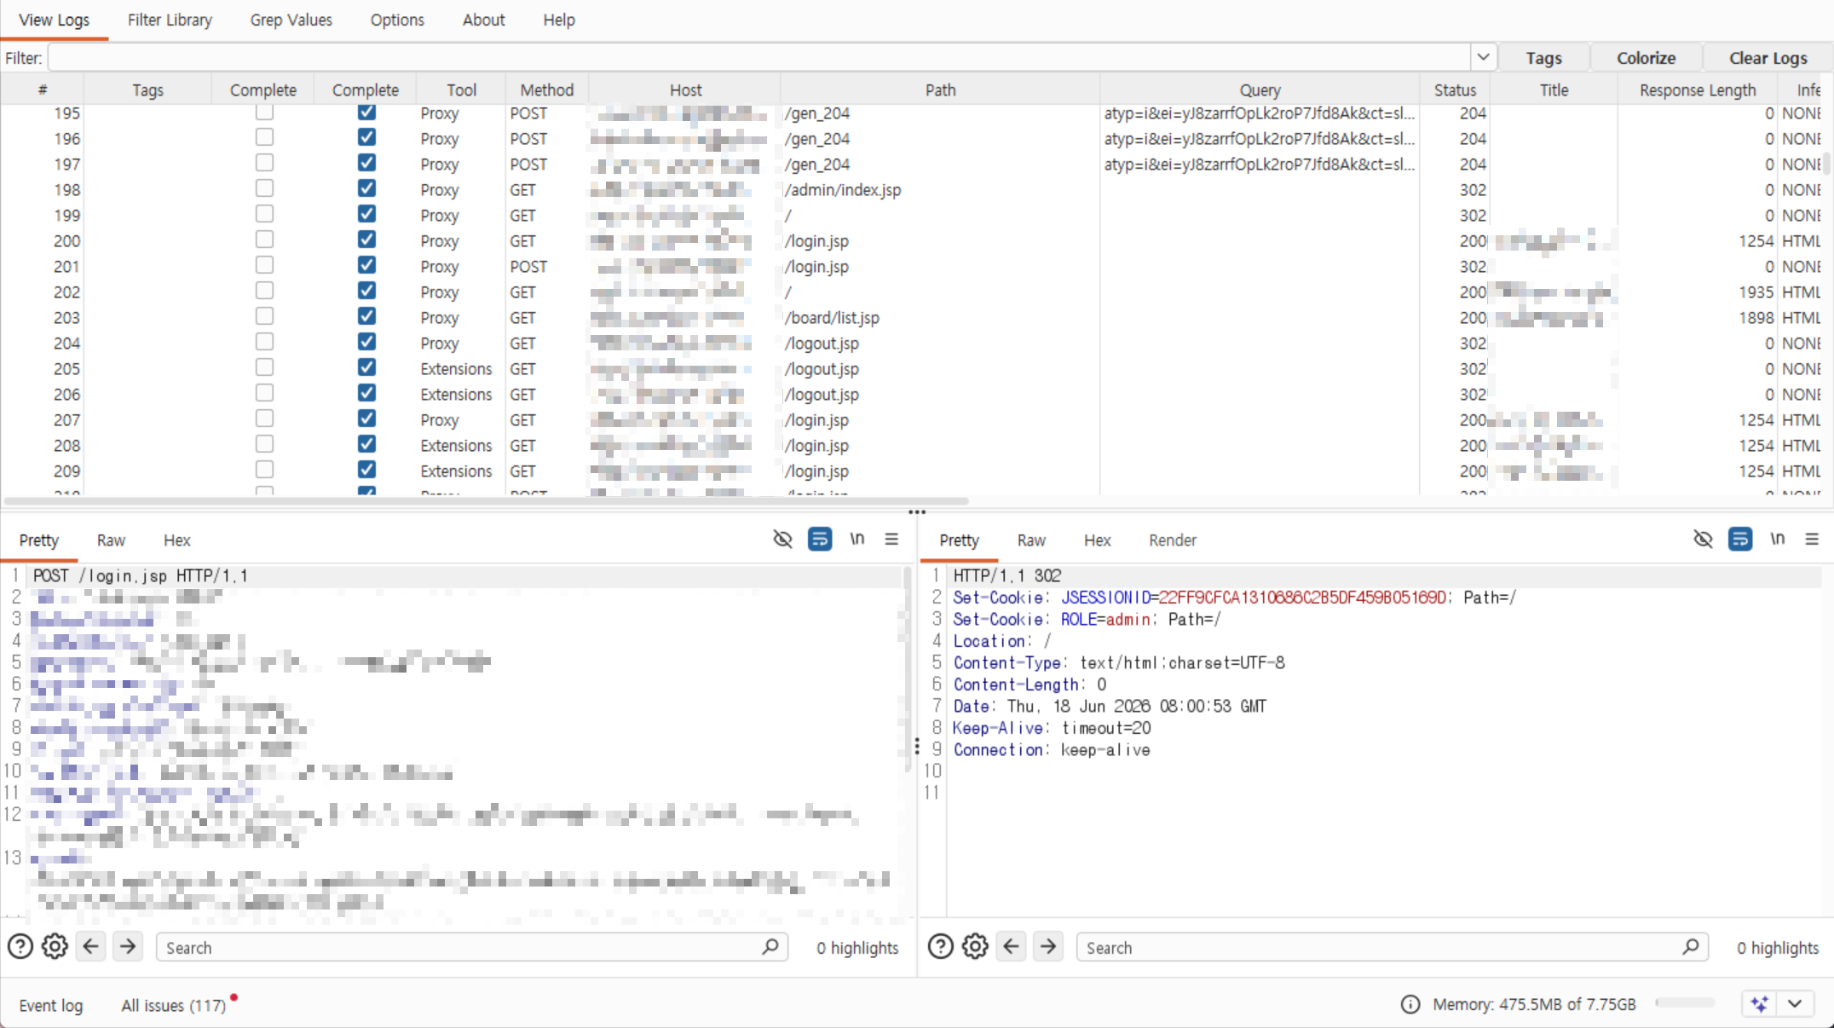This screenshot has width=1834, height=1028.
Task: Open the Render tab in response pane
Action: point(1173,540)
